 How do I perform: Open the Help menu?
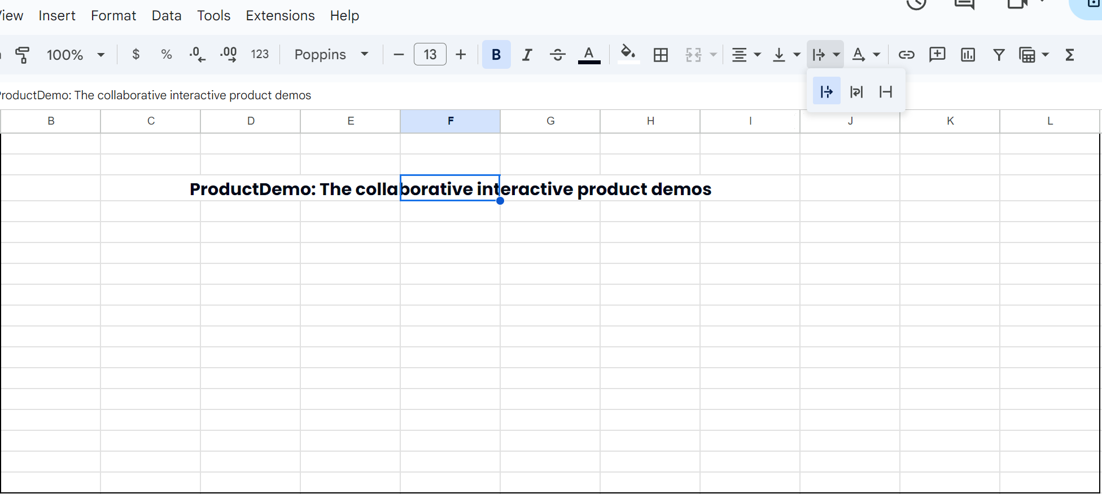click(344, 16)
